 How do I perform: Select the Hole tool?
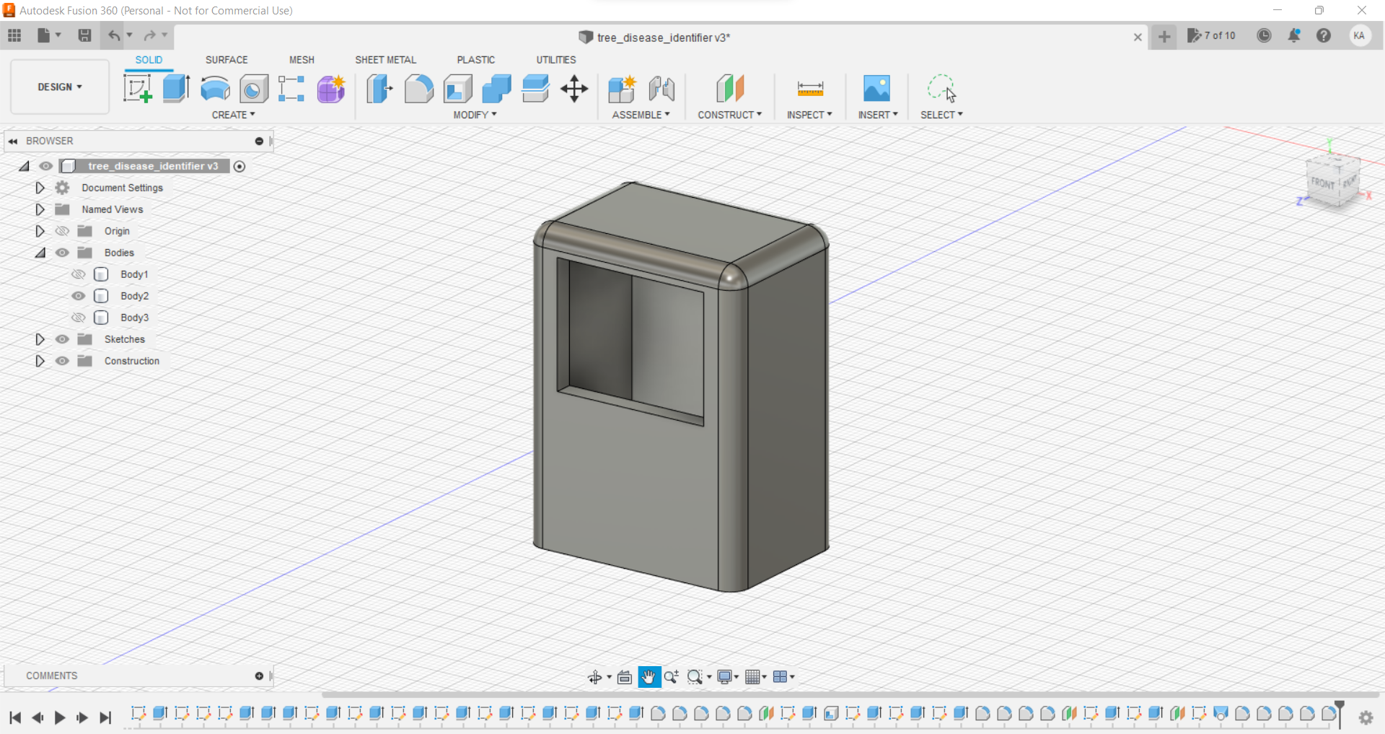click(x=254, y=89)
